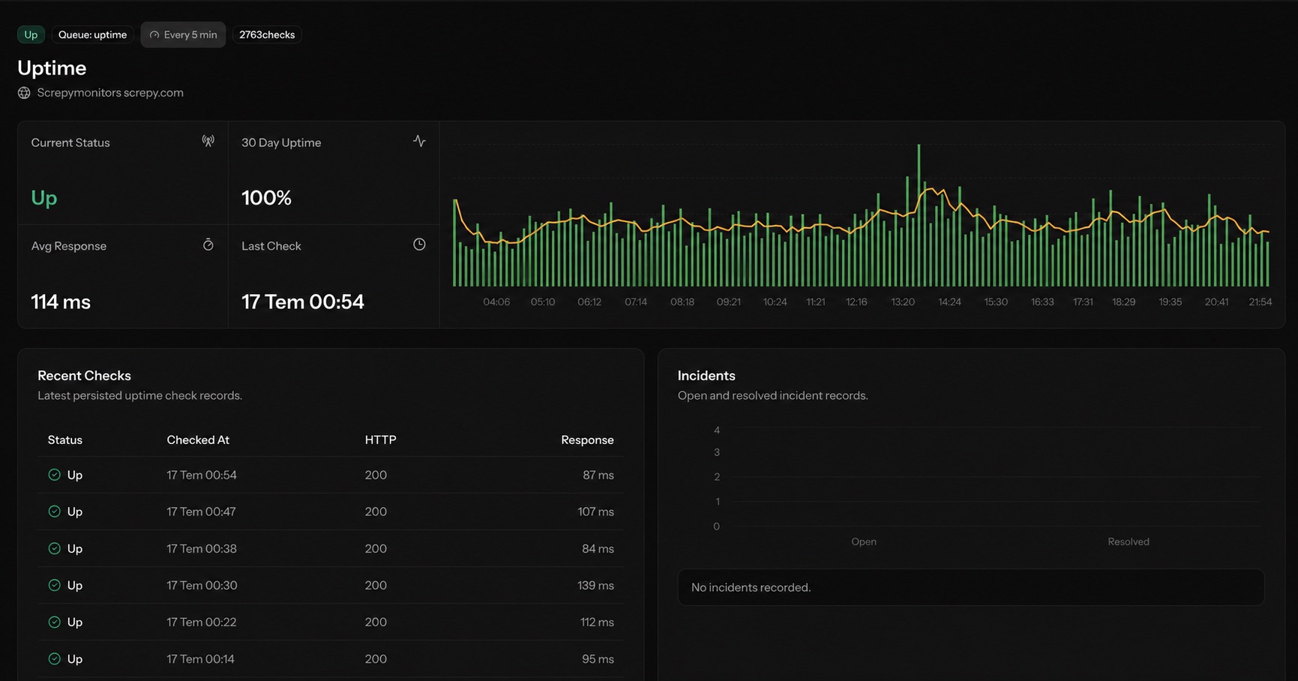Image resolution: width=1298 pixels, height=681 pixels.
Task: Open the Screpymonitors screpy.com link
Action: [110, 93]
